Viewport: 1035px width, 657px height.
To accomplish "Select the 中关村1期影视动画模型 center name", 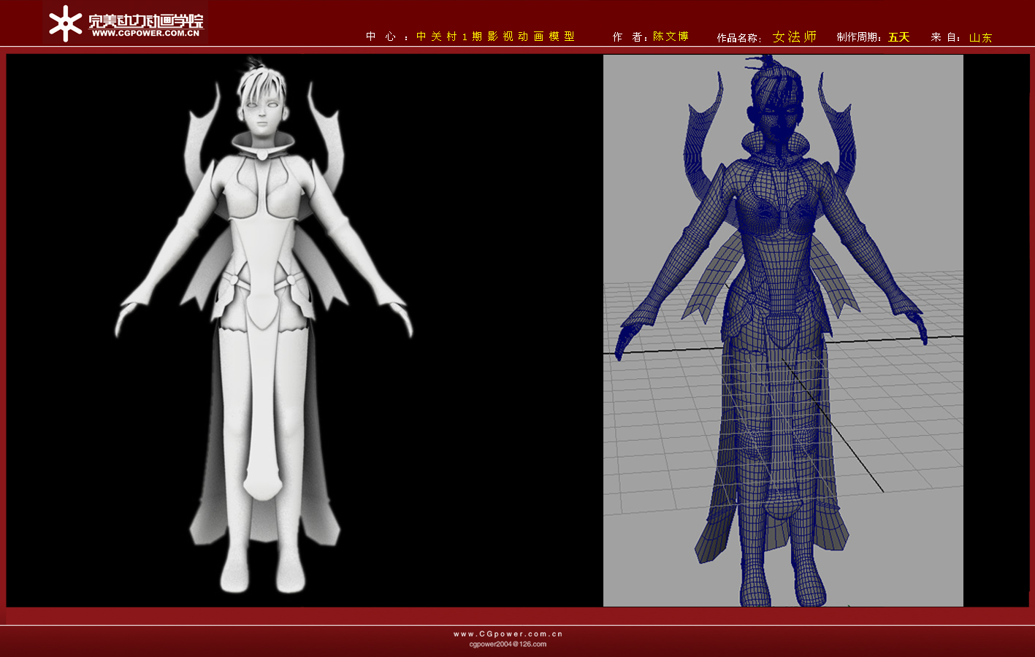I will pos(495,36).
